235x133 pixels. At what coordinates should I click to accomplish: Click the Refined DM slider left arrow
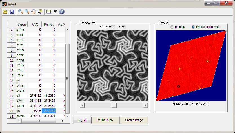coord(82,105)
